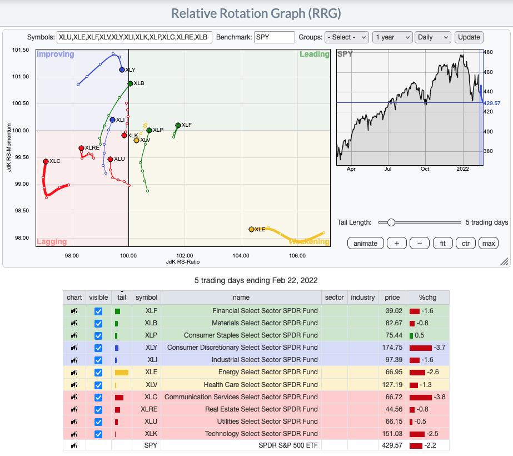Viewport: 513px width, 456px height.
Task: Uncheck visibility for XLY
Action: tap(98, 348)
